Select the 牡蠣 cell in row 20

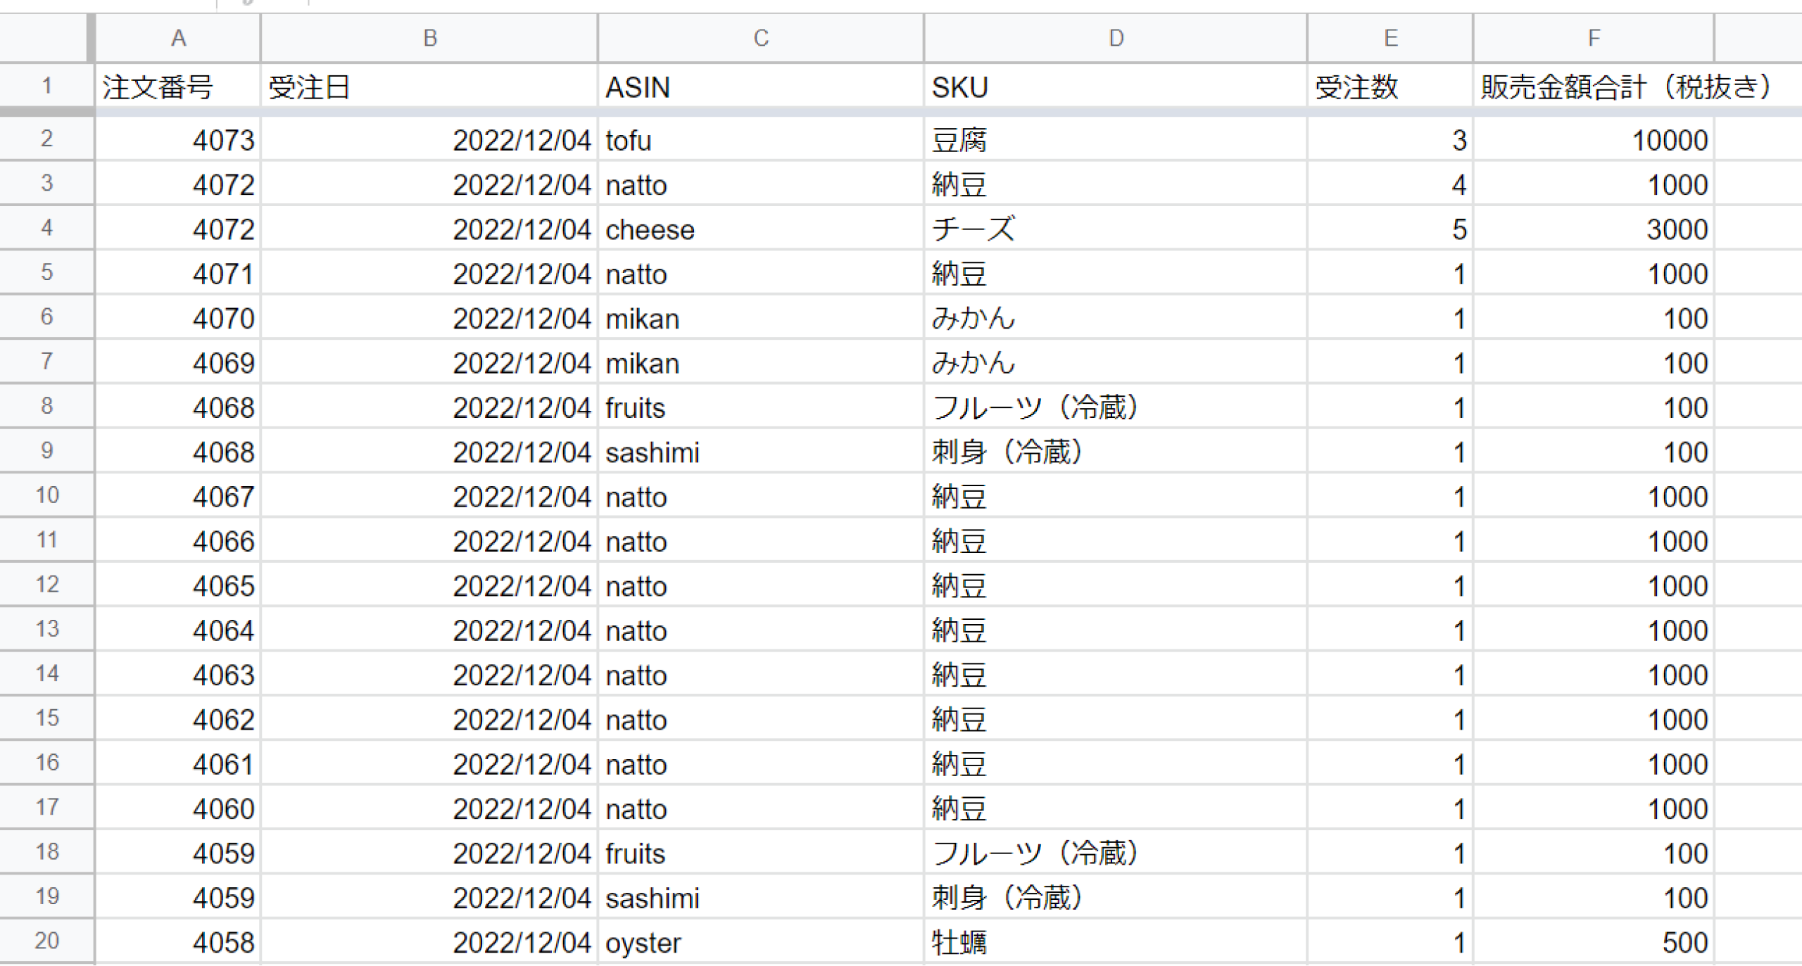pos(1116,942)
